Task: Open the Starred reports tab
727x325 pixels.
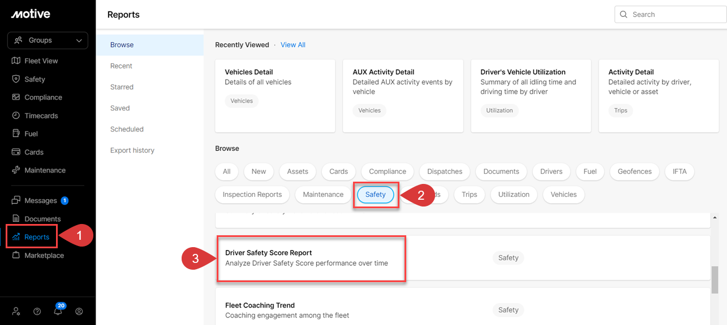Action: tap(122, 86)
